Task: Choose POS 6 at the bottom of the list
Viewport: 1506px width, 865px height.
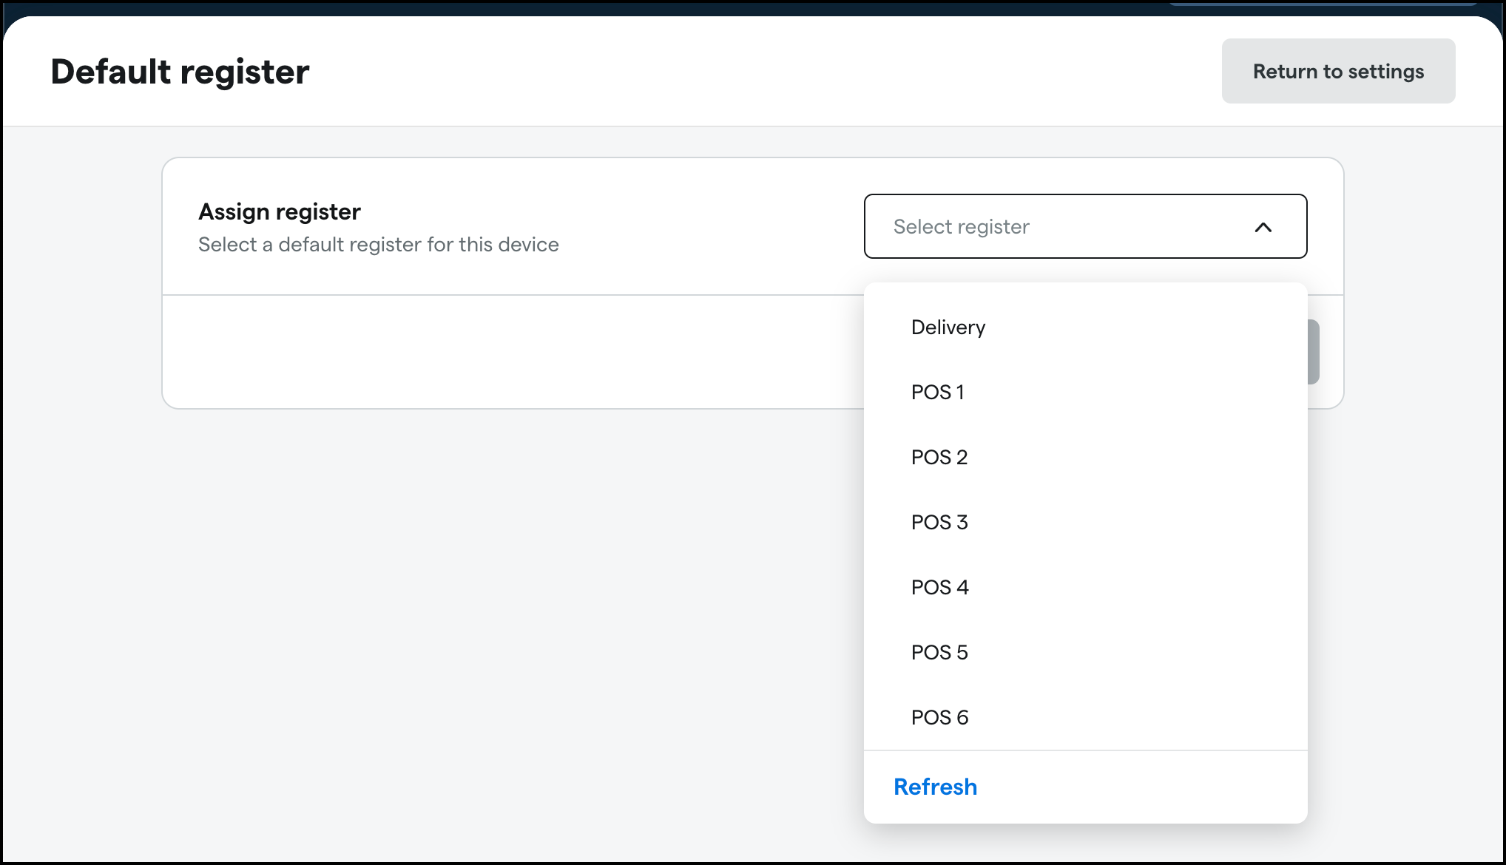Action: coord(939,716)
